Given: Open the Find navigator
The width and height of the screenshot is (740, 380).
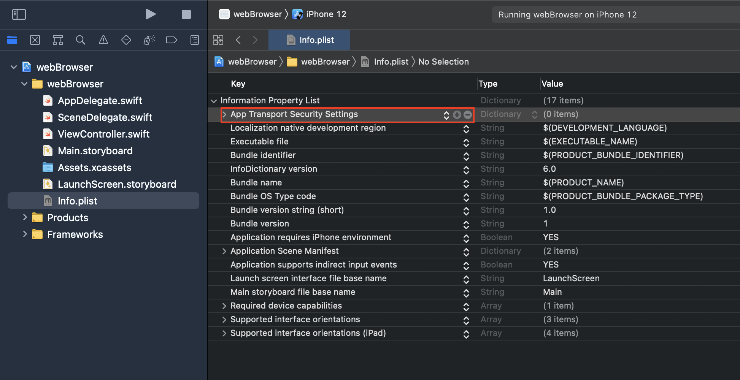Looking at the screenshot, I should click(x=81, y=40).
